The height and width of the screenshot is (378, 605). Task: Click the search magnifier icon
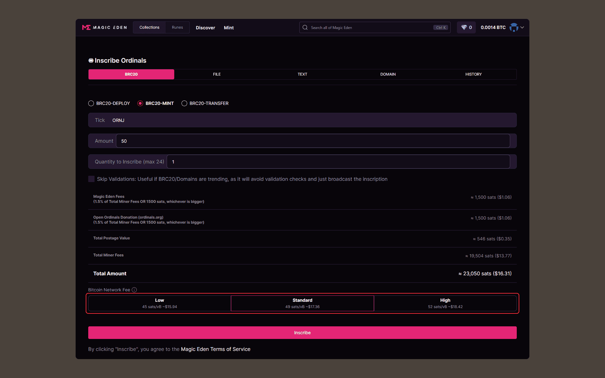pyautogui.click(x=305, y=27)
